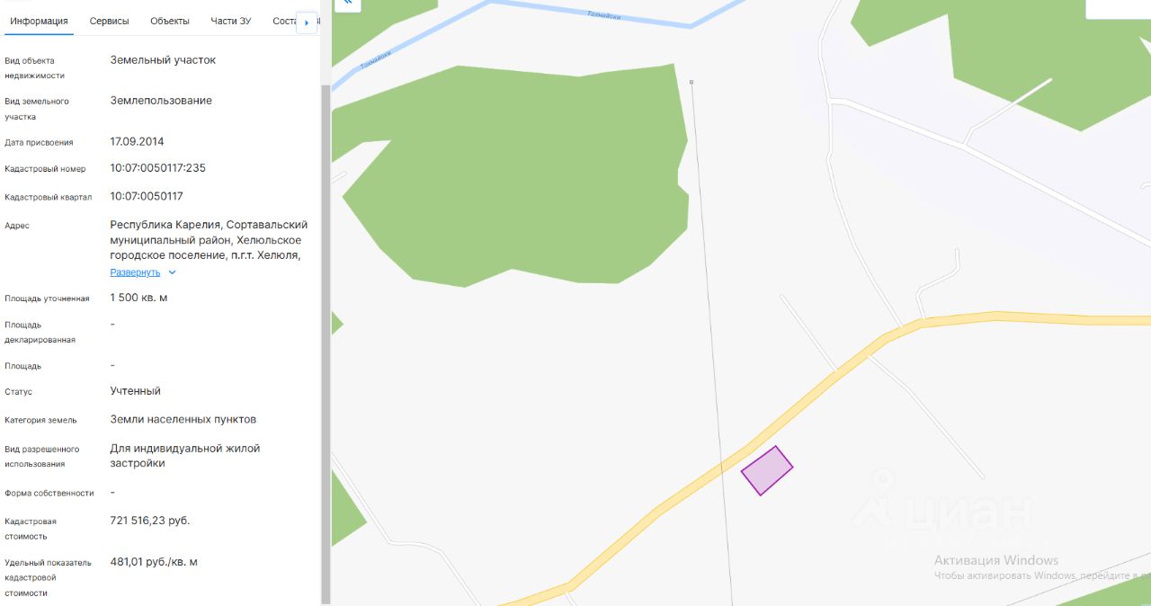Click cadastral number 10:07:0050117:235
1151x606 pixels.
tap(158, 168)
